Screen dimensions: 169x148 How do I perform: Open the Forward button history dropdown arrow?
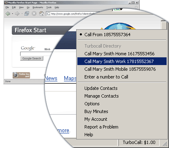(22, 14)
